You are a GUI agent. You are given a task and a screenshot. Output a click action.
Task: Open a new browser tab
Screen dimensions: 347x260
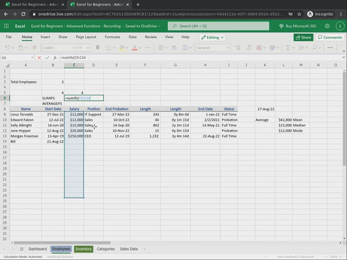[x=138, y=4]
